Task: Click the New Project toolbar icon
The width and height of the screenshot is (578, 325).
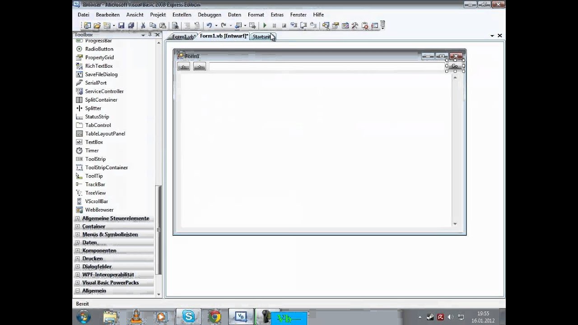Action: click(x=88, y=26)
